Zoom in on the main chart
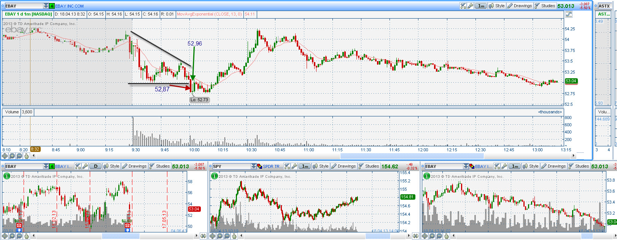The width and height of the screenshot is (617, 240). [x=12, y=156]
